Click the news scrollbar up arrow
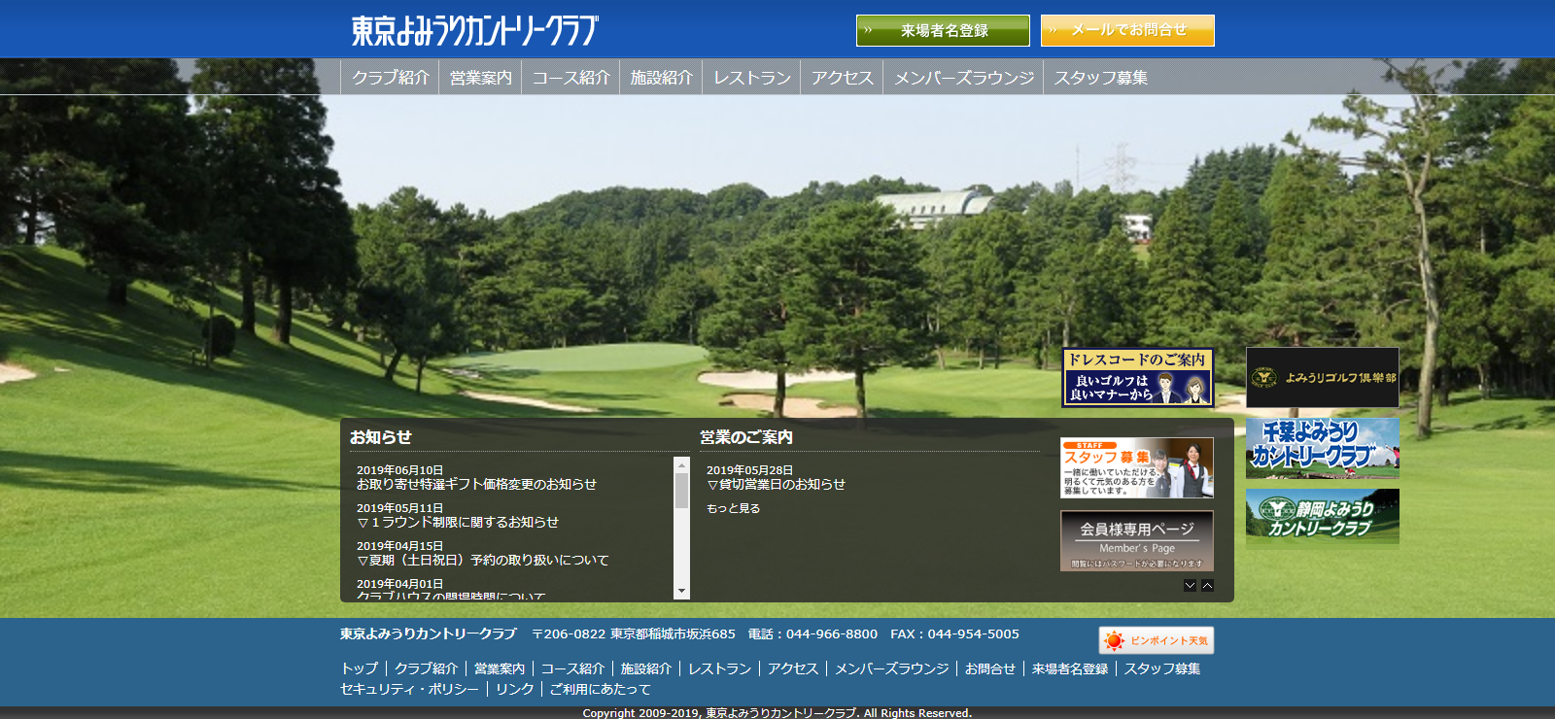 click(681, 464)
